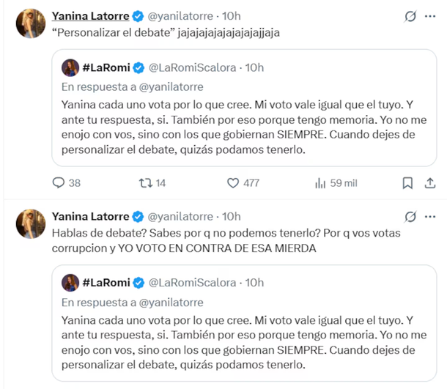Click the Grok icon on the first tweet

pyautogui.click(x=411, y=16)
